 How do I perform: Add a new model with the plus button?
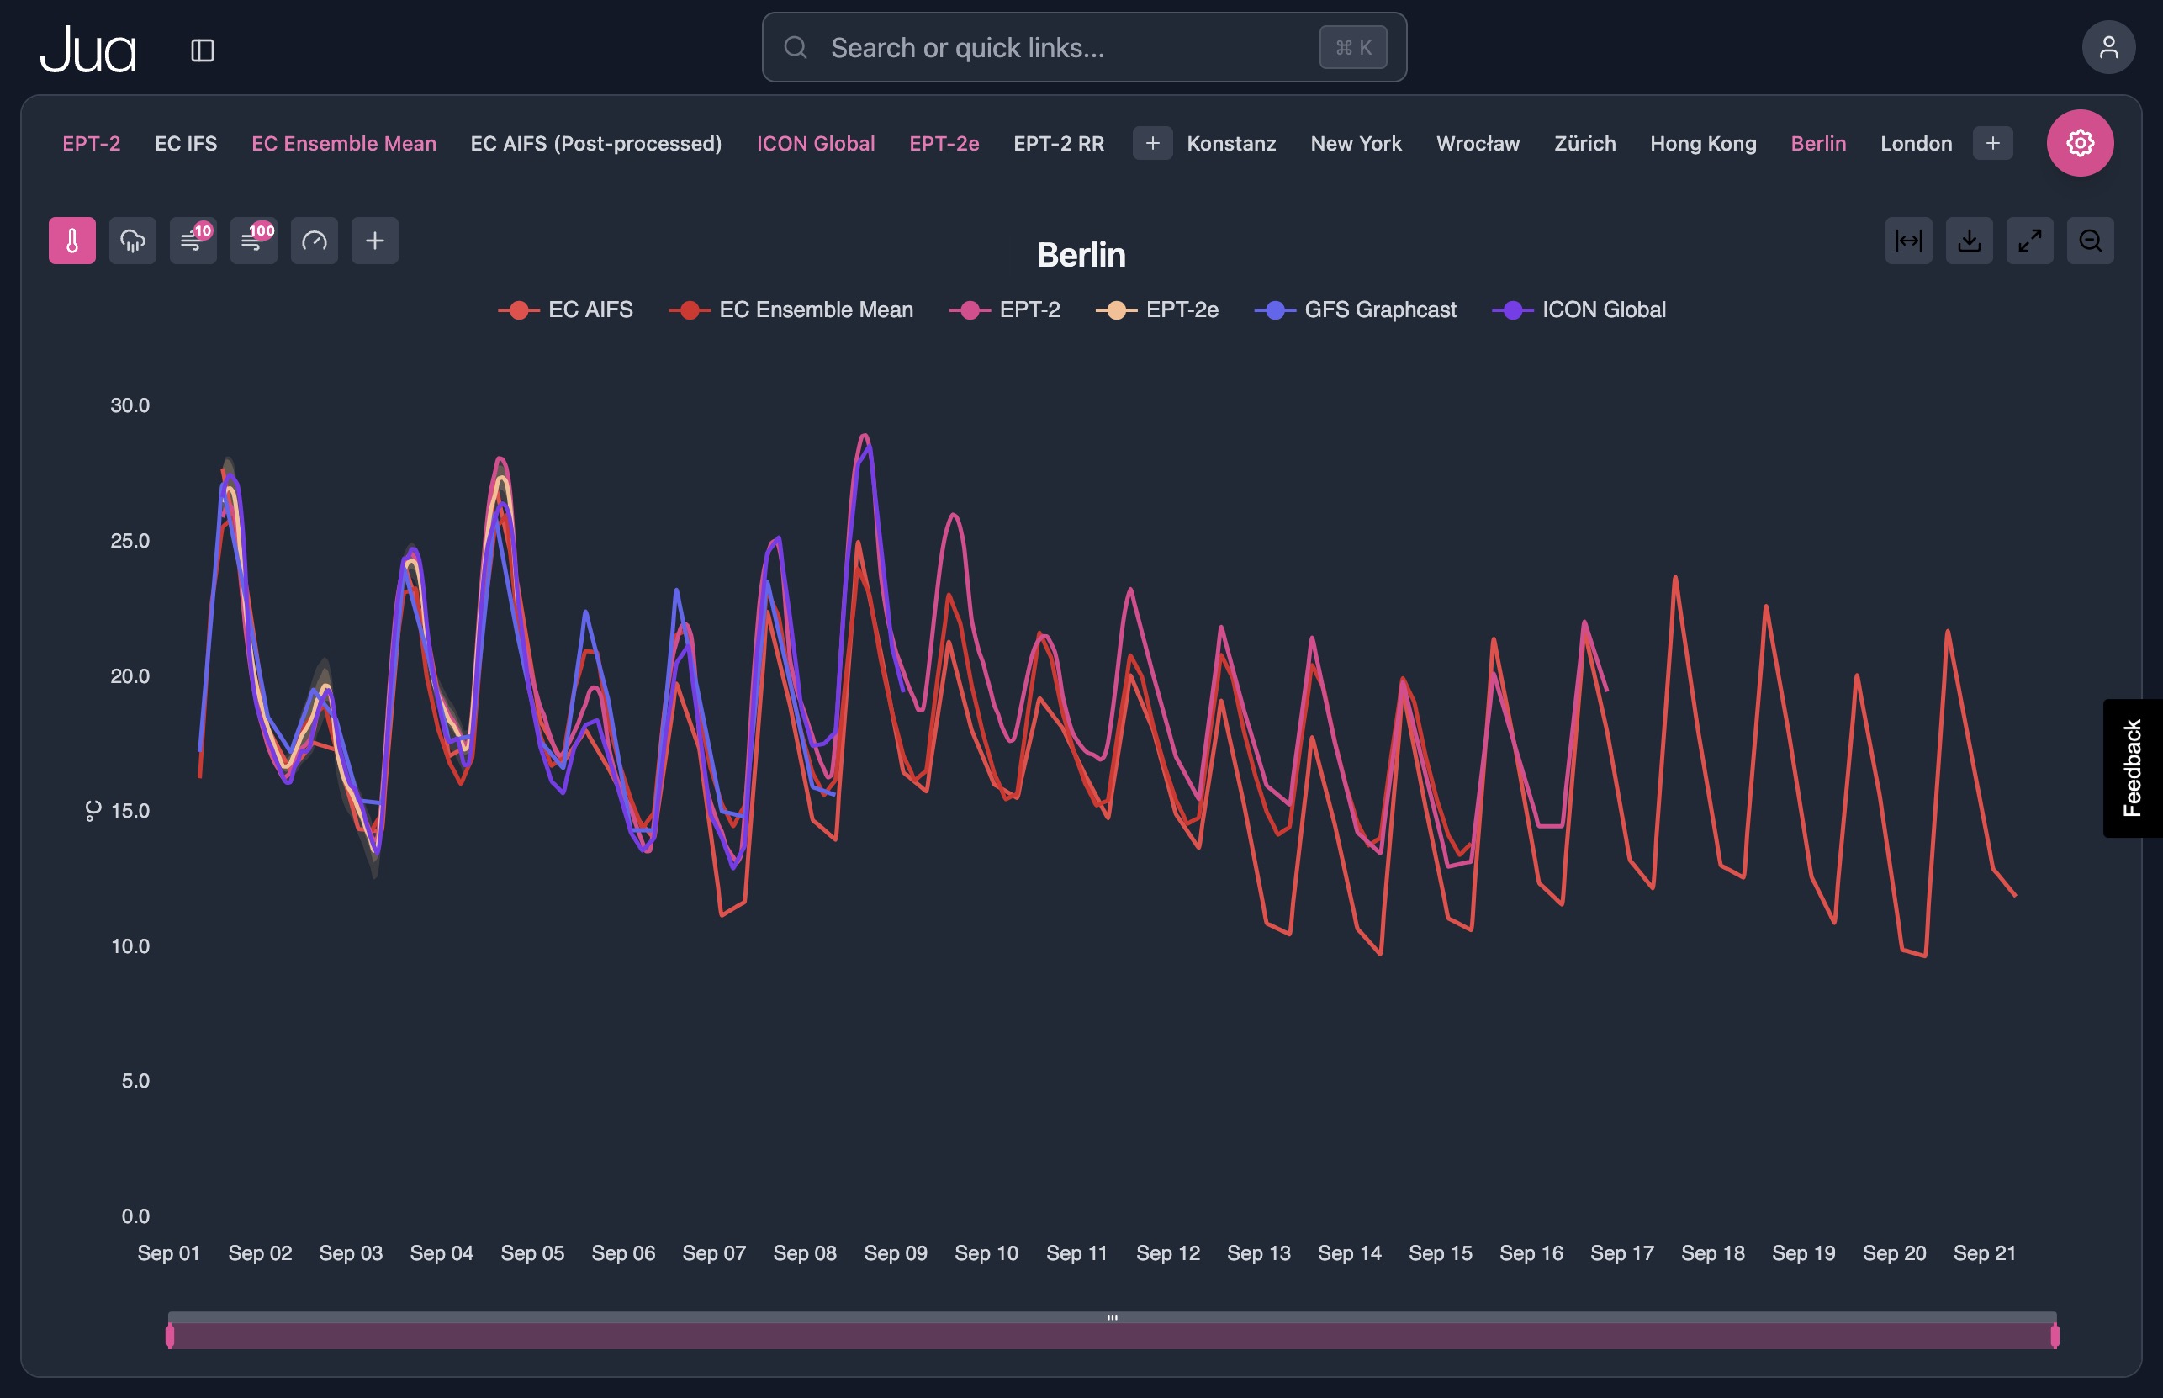click(x=1153, y=144)
